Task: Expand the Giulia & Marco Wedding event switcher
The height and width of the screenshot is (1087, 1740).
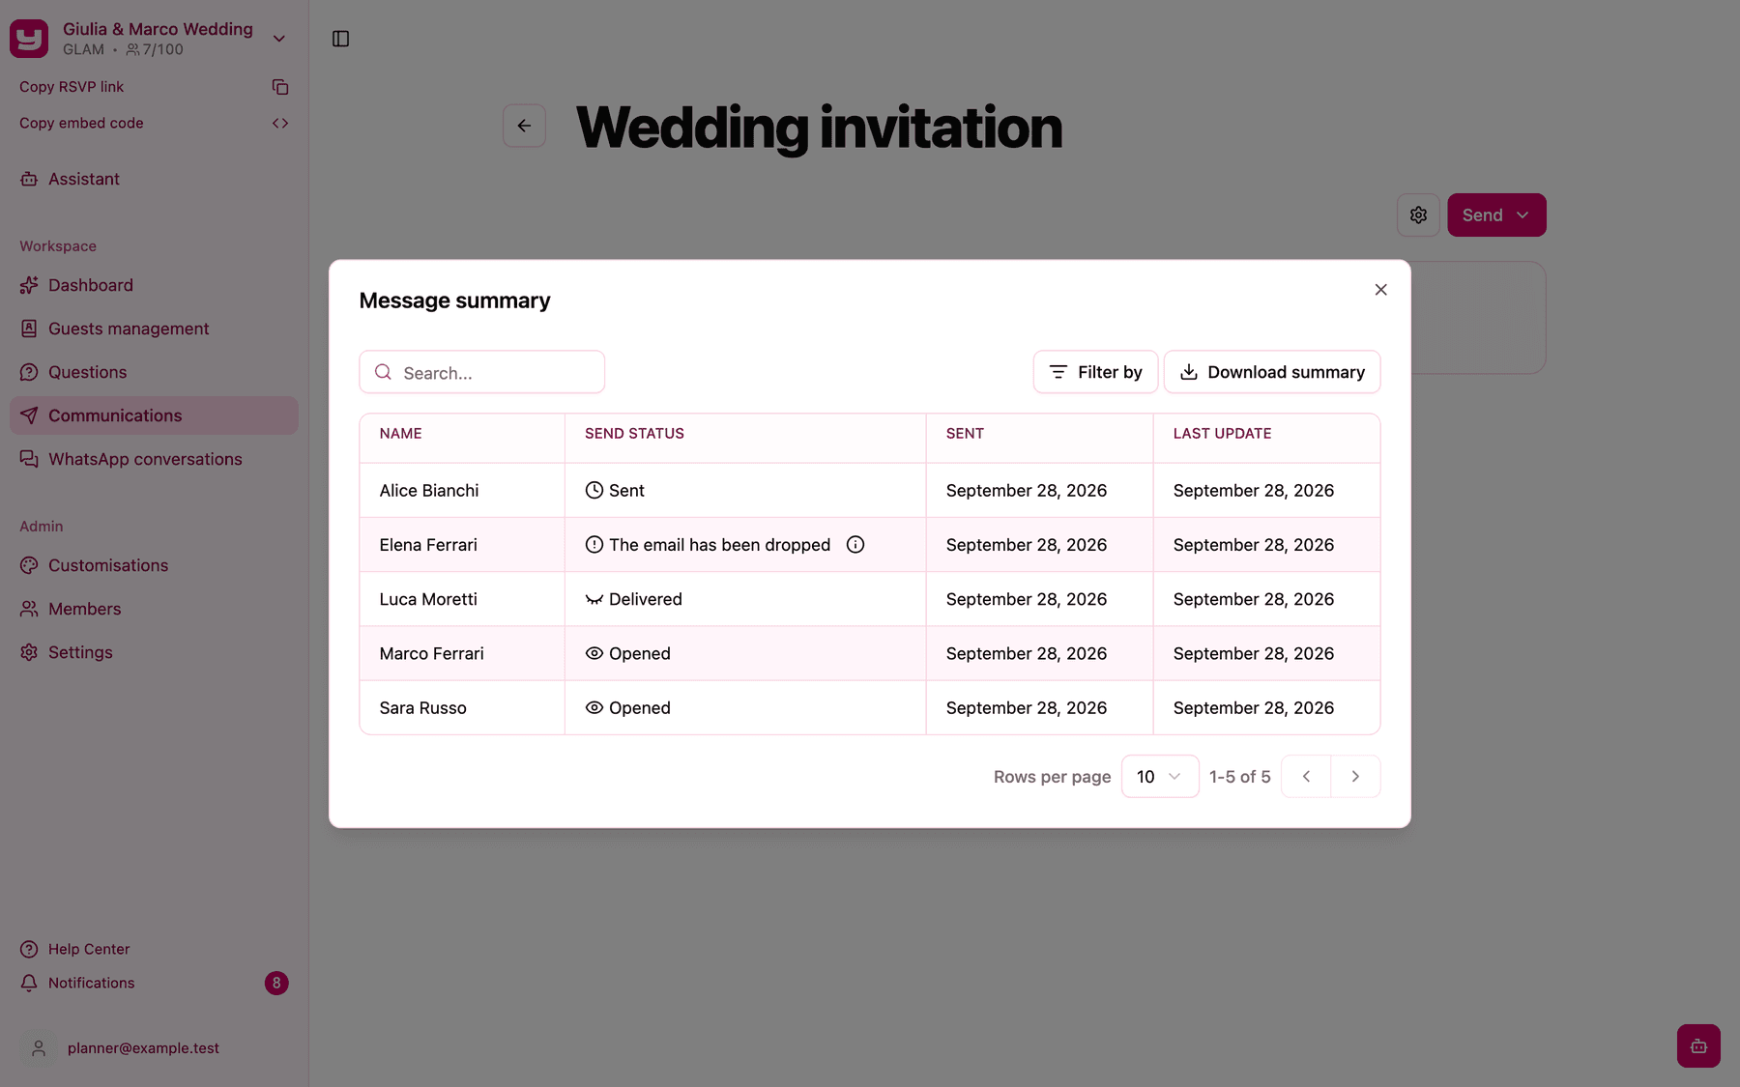Action: [x=279, y=39]
